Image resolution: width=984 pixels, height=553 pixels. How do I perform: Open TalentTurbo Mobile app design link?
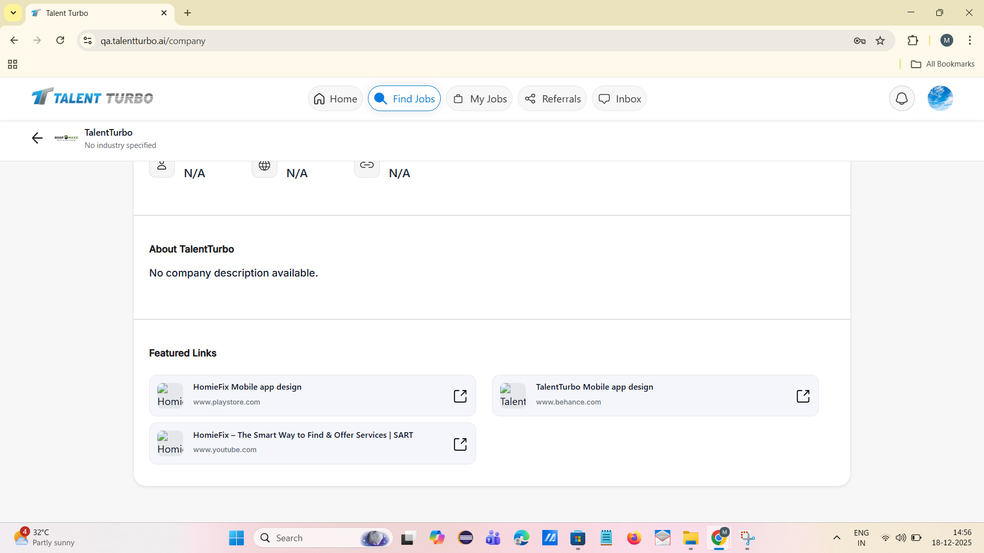[655, 396]
